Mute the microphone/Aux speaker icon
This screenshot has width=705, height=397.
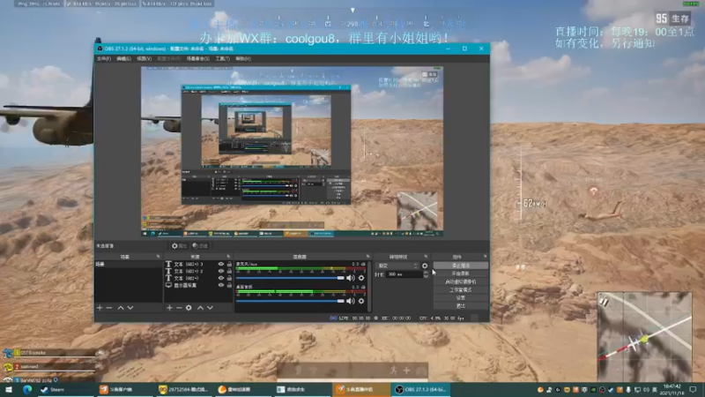350,278
